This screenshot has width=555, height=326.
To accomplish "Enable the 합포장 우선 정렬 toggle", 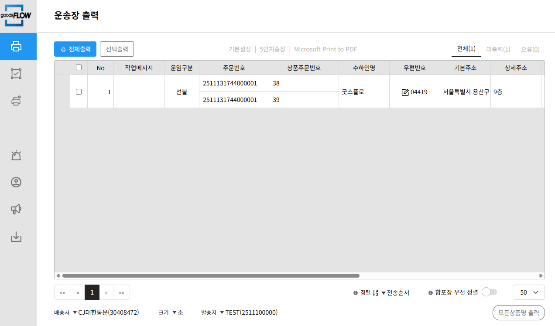I will coord(489,292).
